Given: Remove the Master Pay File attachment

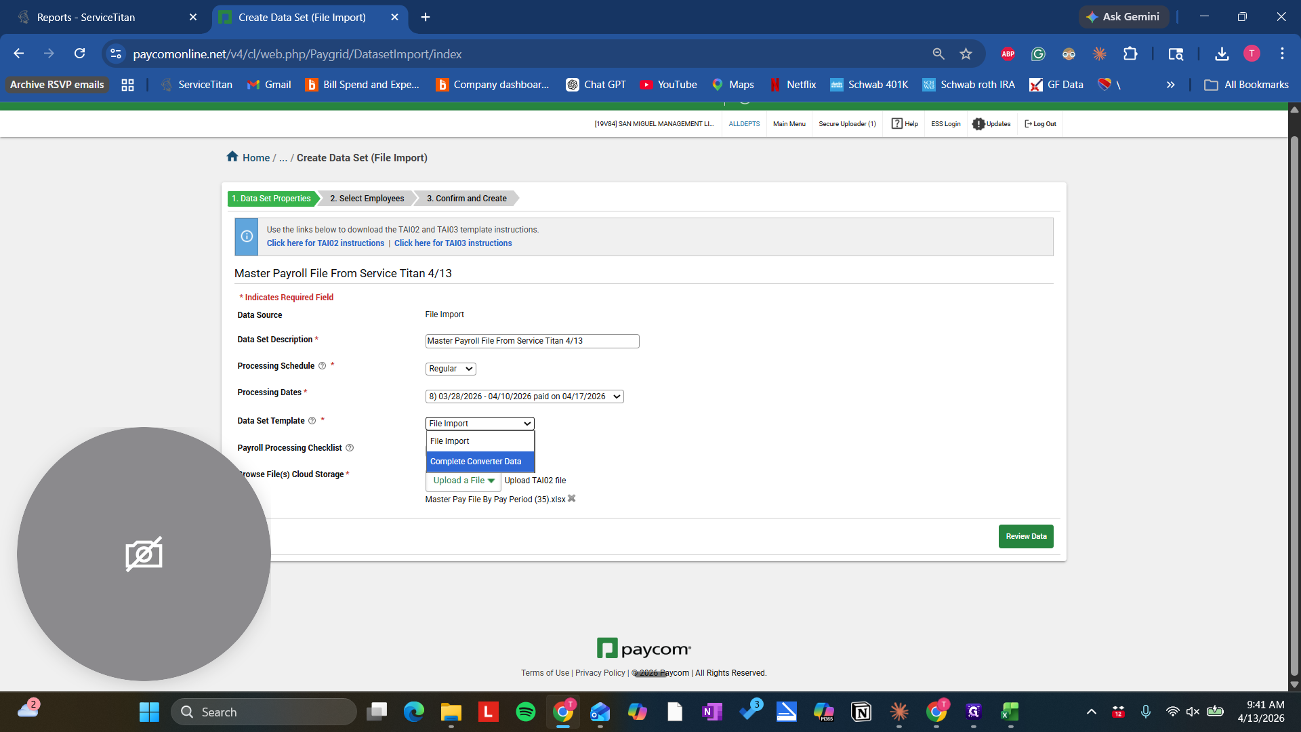Looking at the screenshot, I should (x=572, y=499).
